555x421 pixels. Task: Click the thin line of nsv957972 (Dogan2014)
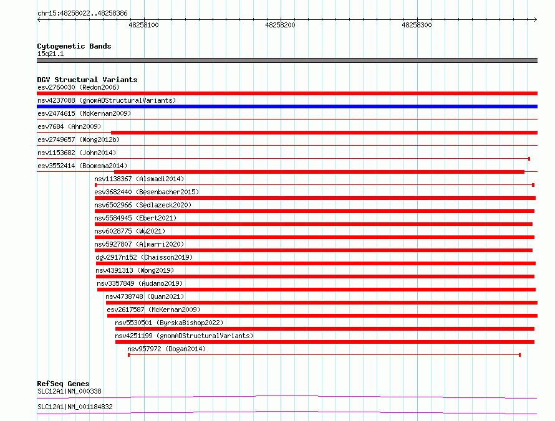[x=324, y=355]
